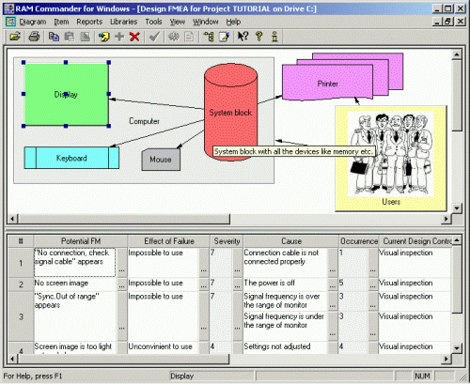Click the document icon left of Diagram menu
The height and width of the screenshot is (384, 470).
coord(10,22)
